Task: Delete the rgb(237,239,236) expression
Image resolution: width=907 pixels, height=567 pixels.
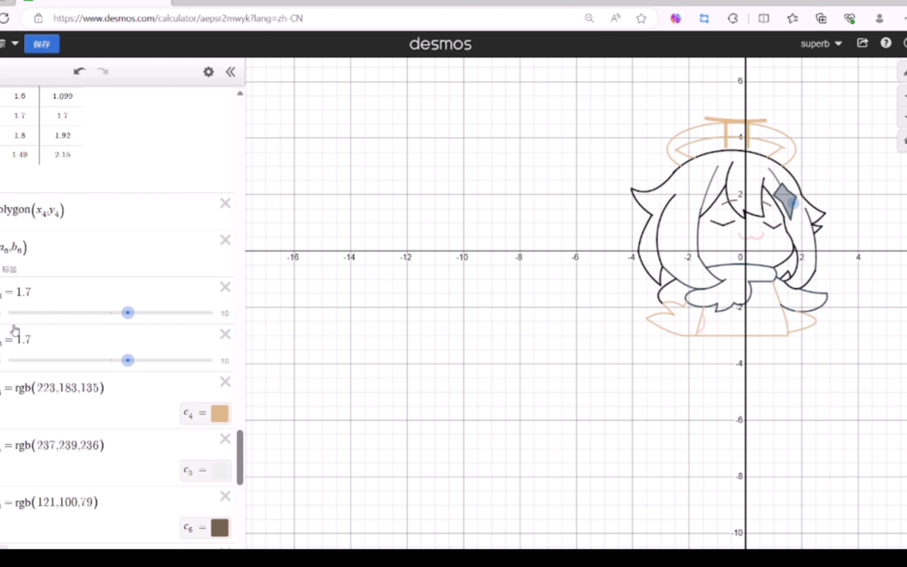Action: coord(225,438)
